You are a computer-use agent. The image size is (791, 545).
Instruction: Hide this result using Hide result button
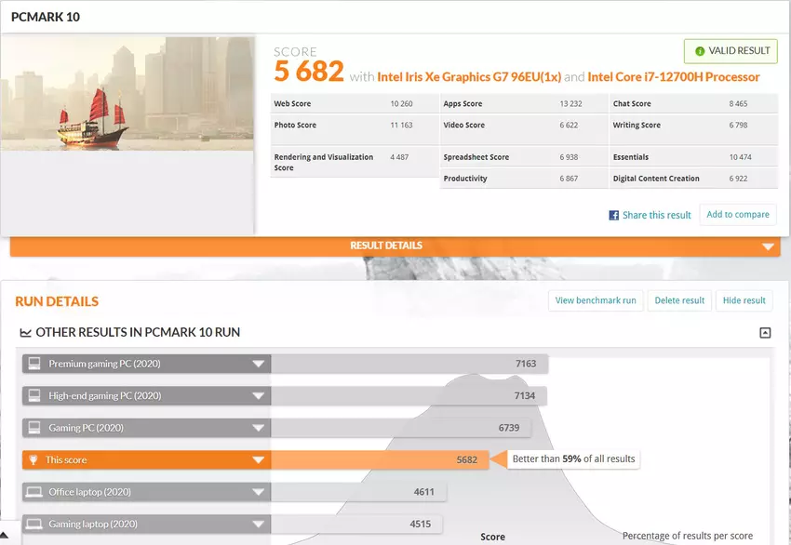[744, 300]
